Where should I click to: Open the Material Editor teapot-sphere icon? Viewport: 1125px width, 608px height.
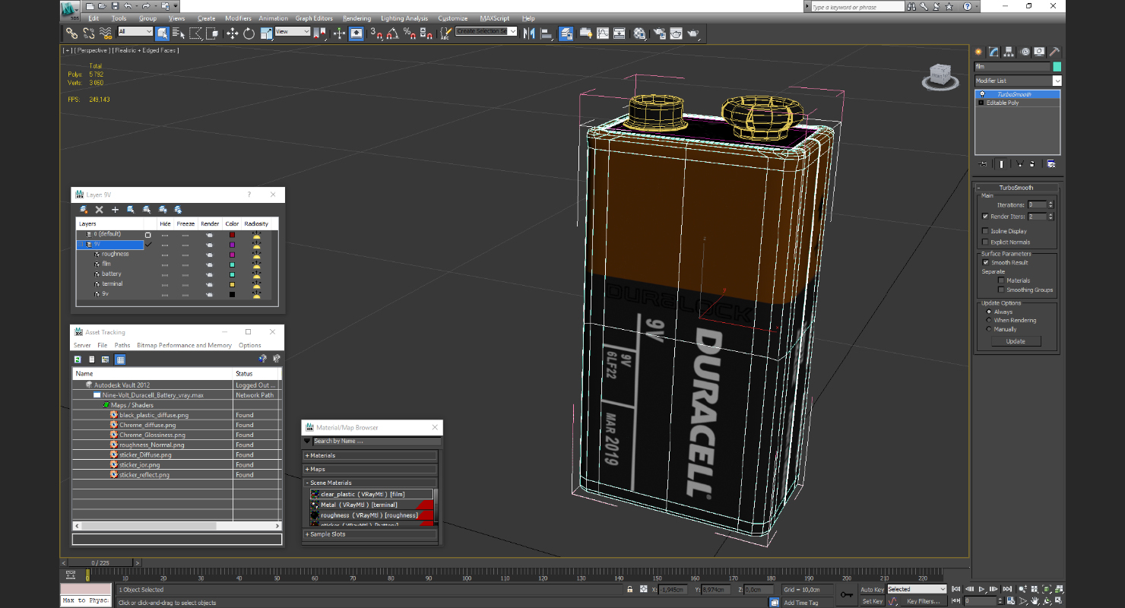pyautogui.click(x=640, y=33)
